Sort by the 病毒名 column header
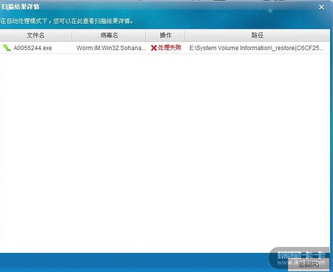This screenshot has width=333, height=272. click(x=109, y=35)
